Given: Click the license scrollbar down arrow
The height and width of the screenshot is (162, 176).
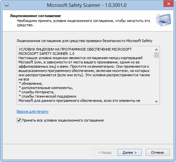Looking at the screenshot, I should 156,102.
